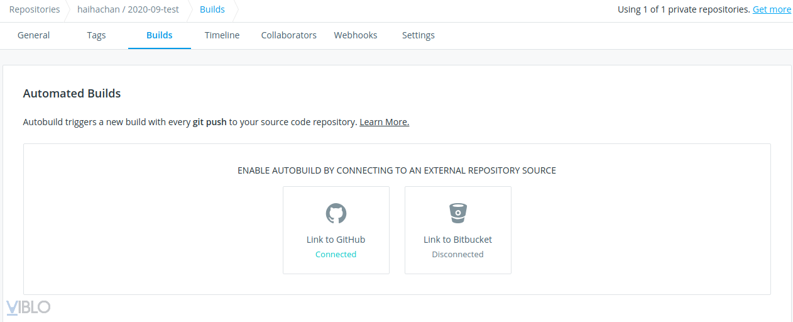Viewport: 793px width, 322px height.
Task: Switch to the Settings tab
Action: 418,35
